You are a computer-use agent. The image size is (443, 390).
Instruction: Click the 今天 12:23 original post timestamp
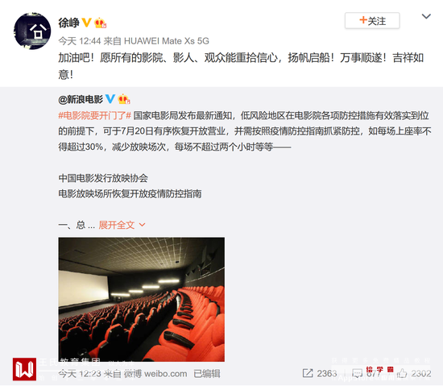click(80, 374)
